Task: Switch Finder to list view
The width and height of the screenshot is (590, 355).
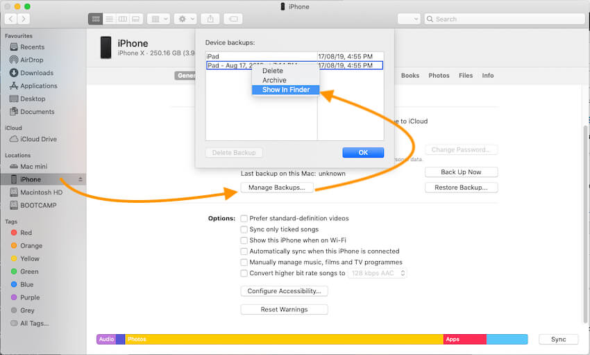Action: (109, 19)
